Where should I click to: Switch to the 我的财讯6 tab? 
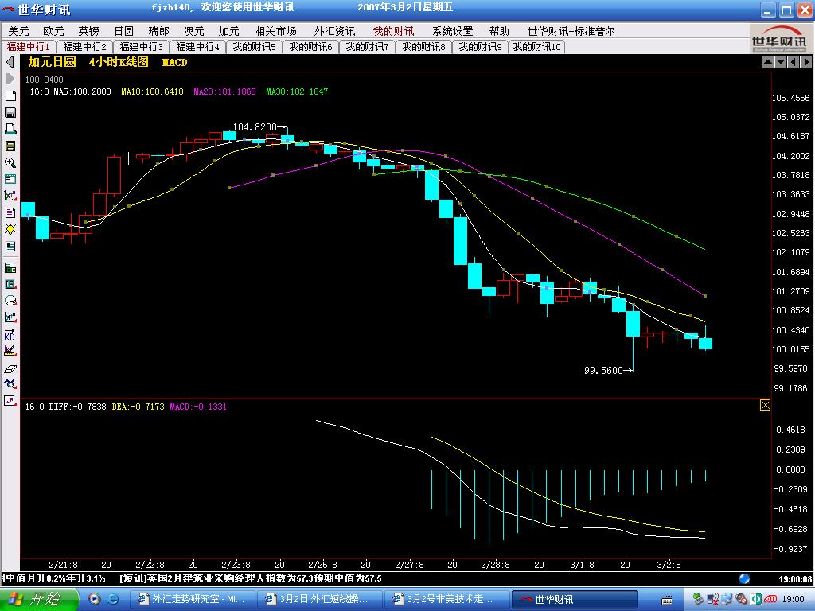click(x=311, y=47)
